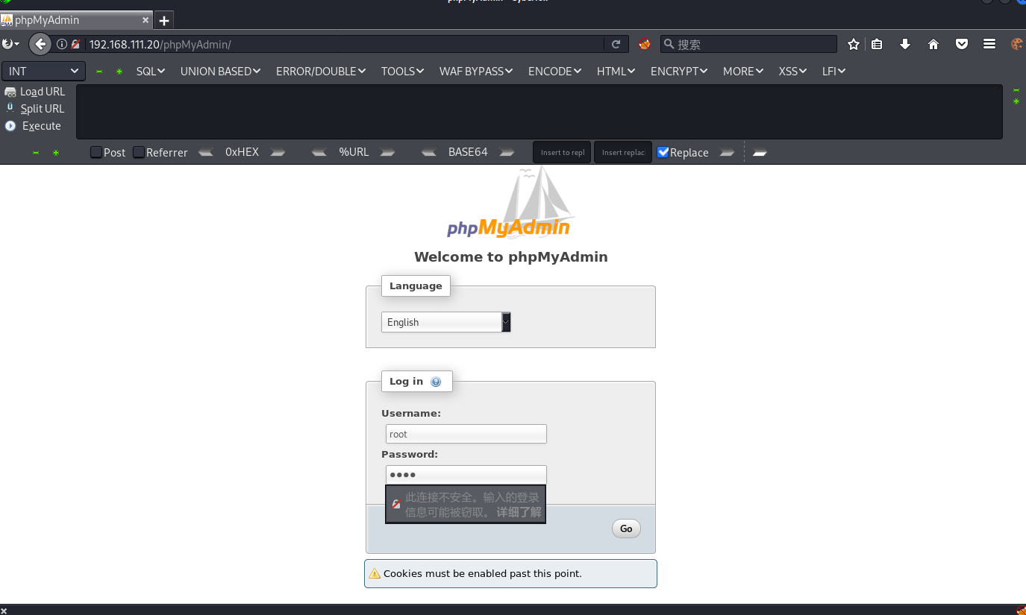Screen dimensions: 1026x615
Task: Open the HTML menu
Action: pyautogui.click(x=616, y=71)
